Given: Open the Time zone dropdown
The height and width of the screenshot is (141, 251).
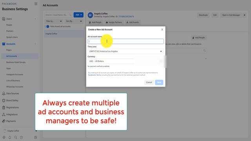Looking at the screenshot, I should (125, 51).
